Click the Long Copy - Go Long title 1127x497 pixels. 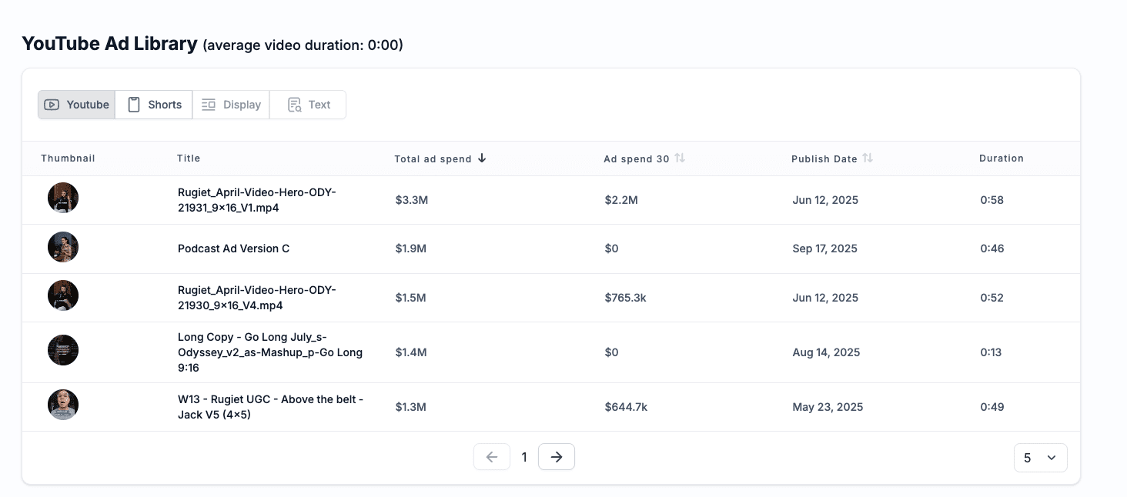point(269,352)
